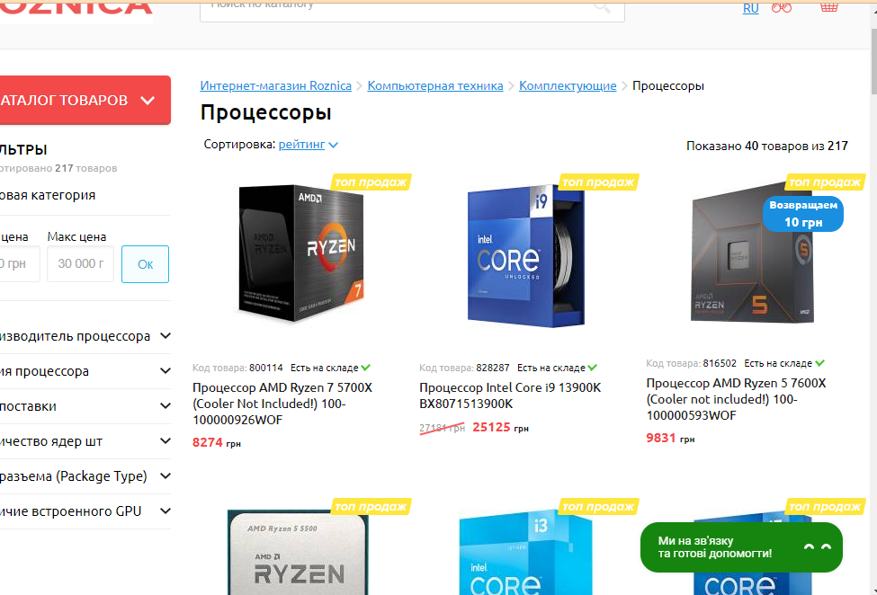Open the green chat support widget
This screenshot has height=595, width=877.
click(x=741, y=547)
